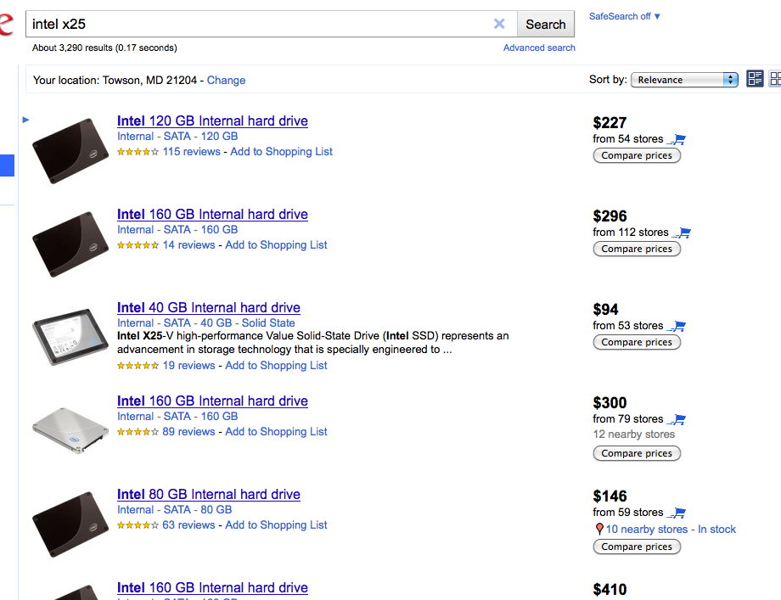Add the 80 GB drive to Shopping List
This screenshot has width=781, height=600.
(x=276, y=524)
